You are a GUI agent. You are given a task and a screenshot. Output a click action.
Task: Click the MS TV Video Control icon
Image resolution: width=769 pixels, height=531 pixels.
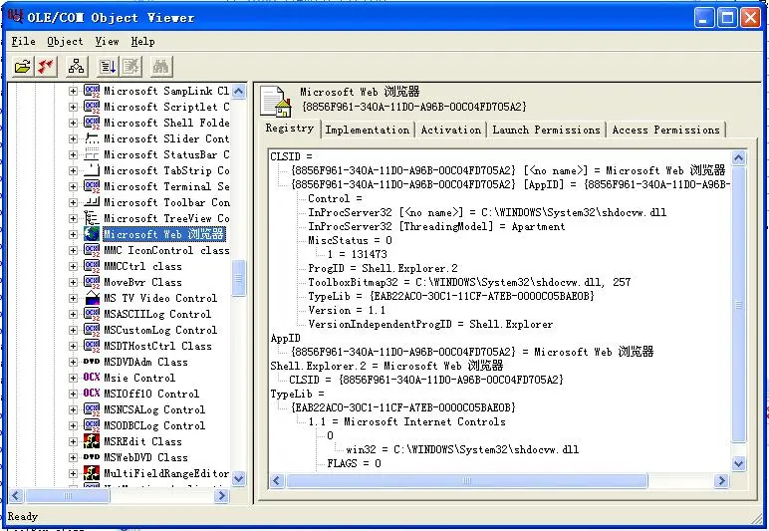point(92,298)
